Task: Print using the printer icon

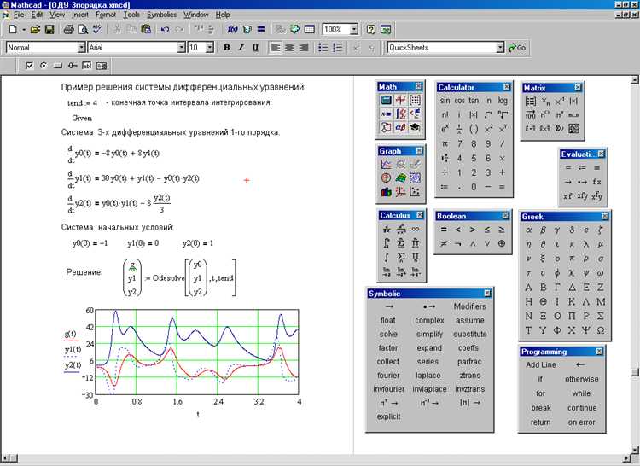Action: pos(68,29)
